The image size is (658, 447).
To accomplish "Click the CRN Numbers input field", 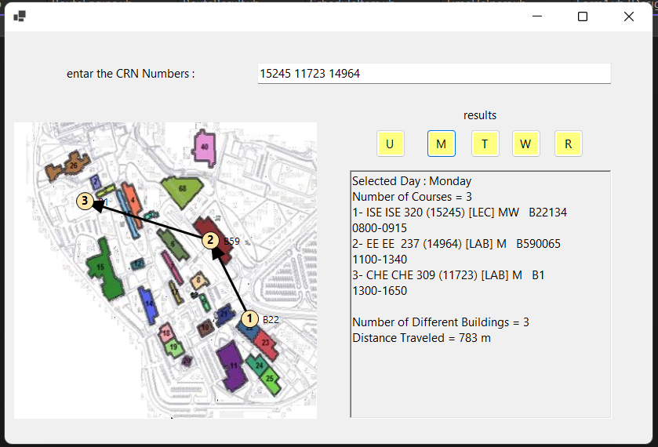I will pyautogui.click(x=434, y=74).
